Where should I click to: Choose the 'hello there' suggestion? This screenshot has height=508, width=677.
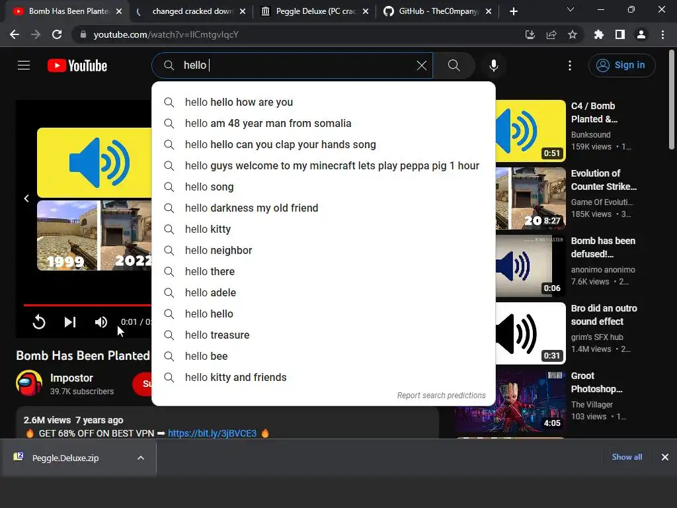[323, 271]
